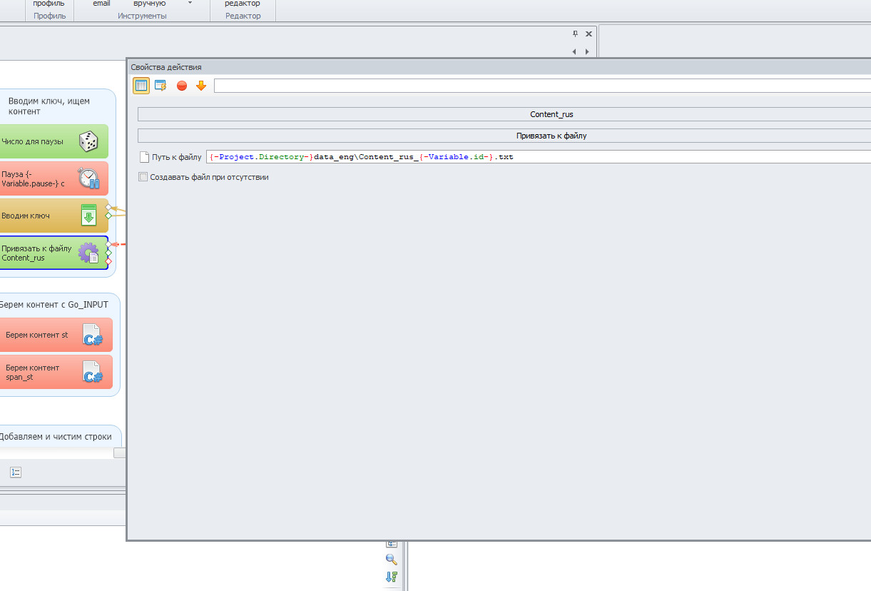Click the Привязать к файлу header bar
The width and height of the screenshot is (871, 591).
(x=504, y=136)
